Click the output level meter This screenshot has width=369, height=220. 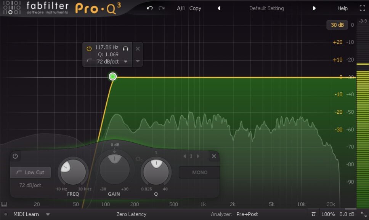(363, 116)
